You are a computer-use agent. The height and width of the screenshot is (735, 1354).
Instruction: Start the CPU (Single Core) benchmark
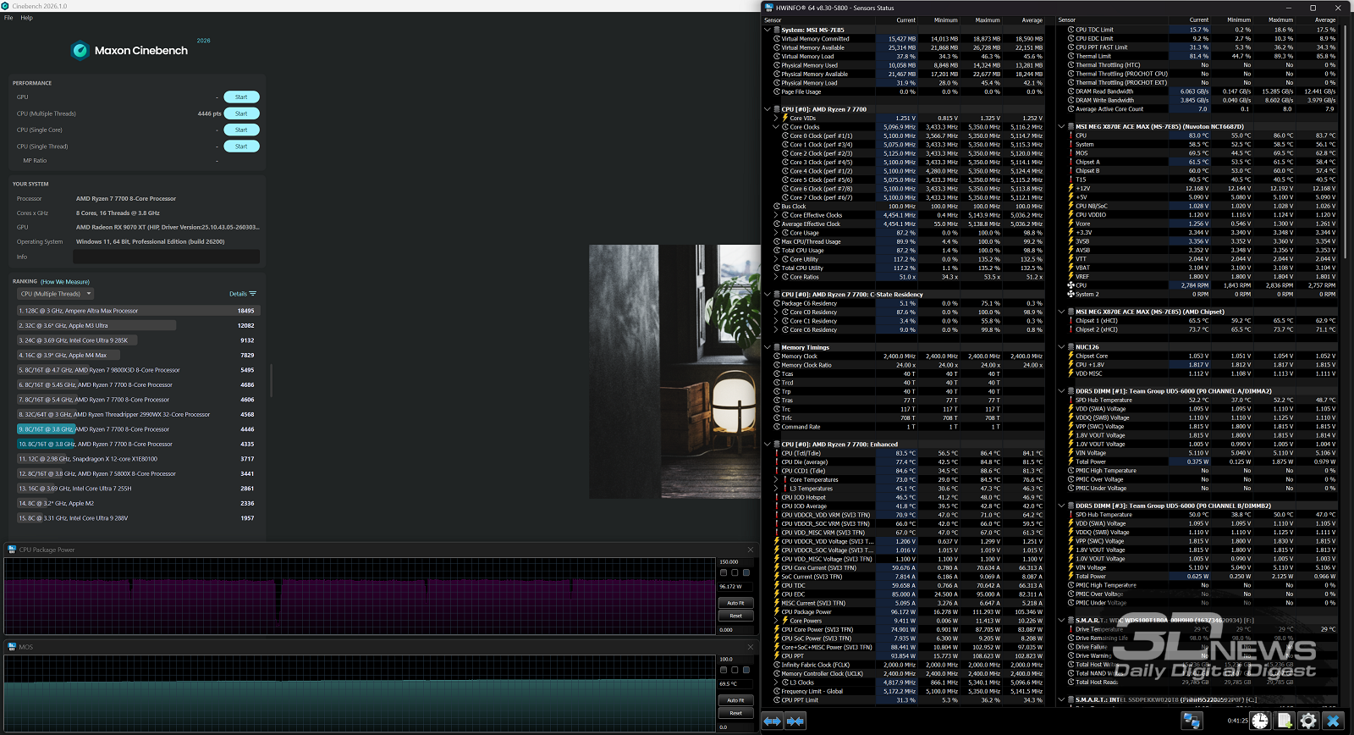[x=241, y=130]
